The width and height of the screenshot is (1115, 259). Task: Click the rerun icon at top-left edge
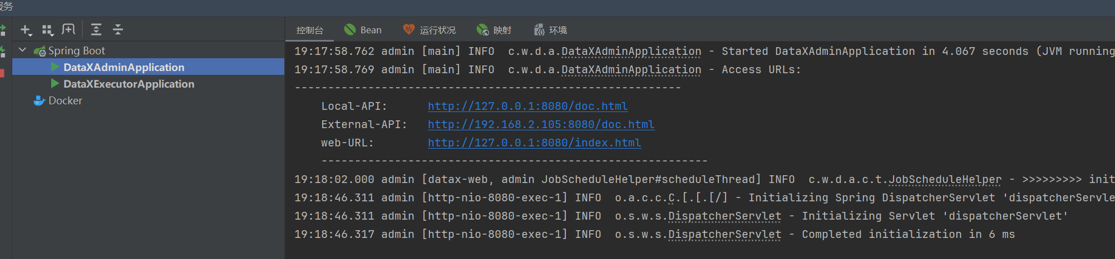point(3,30)
